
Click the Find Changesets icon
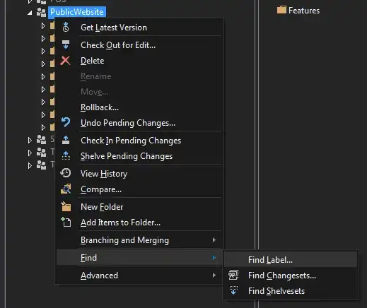coord(233,275)
